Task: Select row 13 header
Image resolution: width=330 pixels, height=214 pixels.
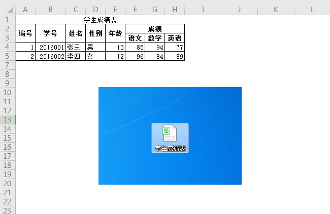Action: [8, 119]
